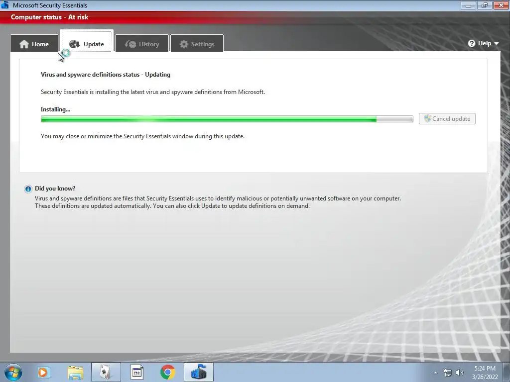510x382 pixels.
Task: Close the Microsoft Security Essentials window
Action: tap(501, 5)
